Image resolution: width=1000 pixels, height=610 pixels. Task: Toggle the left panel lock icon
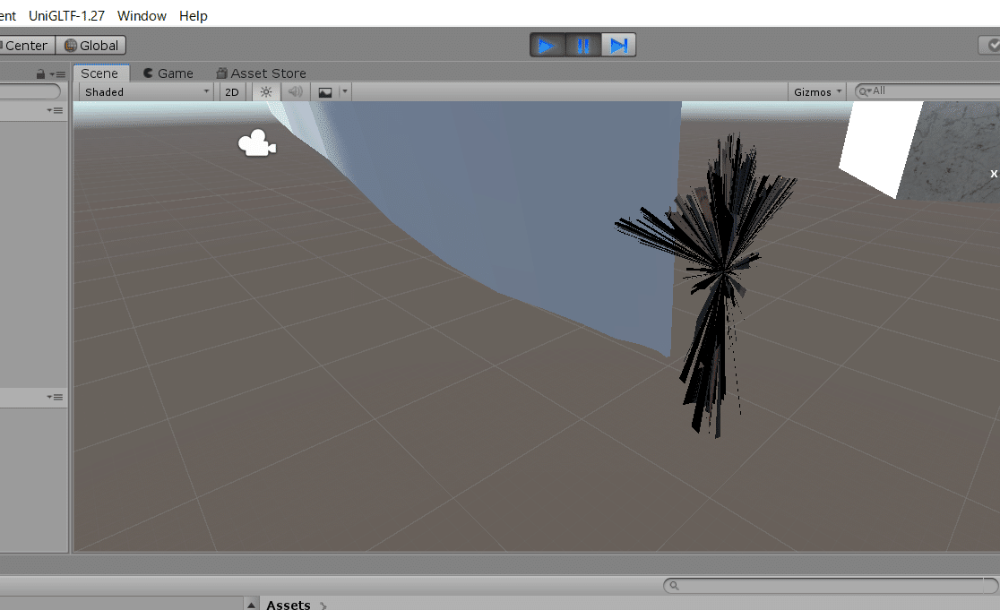point(41,74)
